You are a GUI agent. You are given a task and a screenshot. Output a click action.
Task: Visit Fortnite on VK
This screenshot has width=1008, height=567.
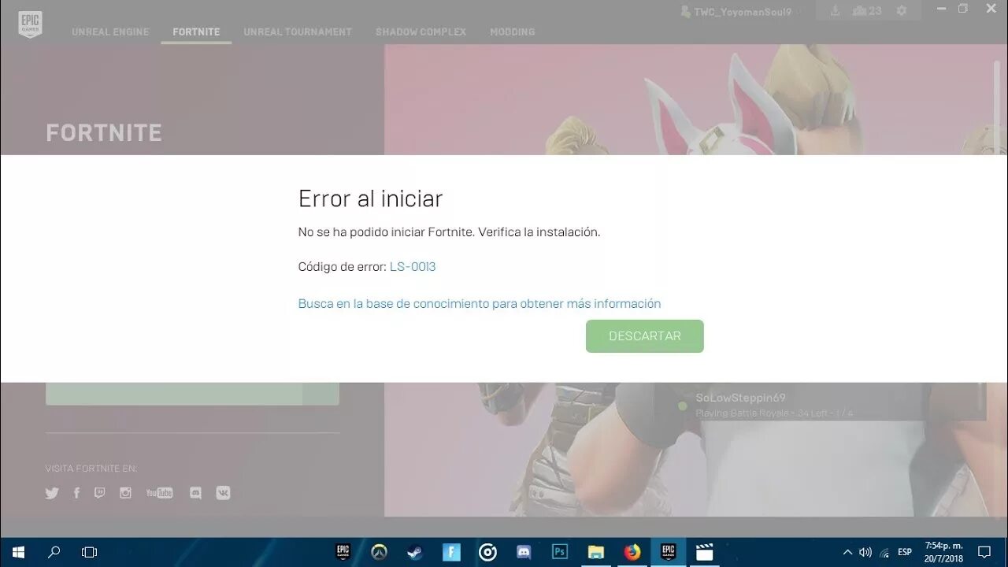click(223, 493)
